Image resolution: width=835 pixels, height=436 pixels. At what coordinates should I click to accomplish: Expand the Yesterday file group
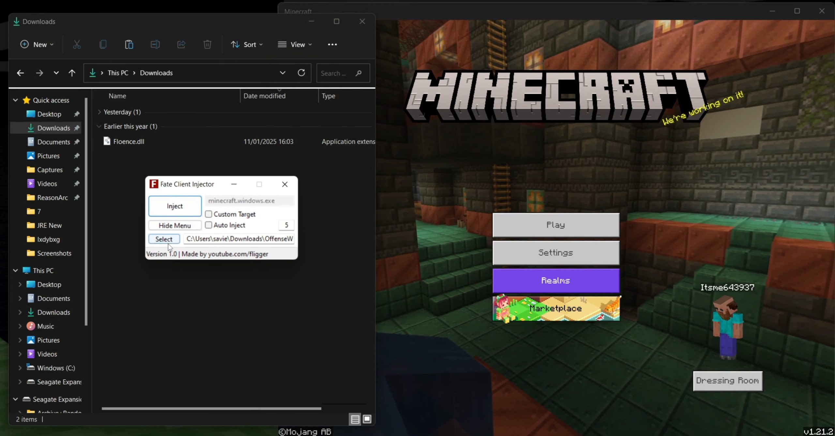click(x=99, y=112)
